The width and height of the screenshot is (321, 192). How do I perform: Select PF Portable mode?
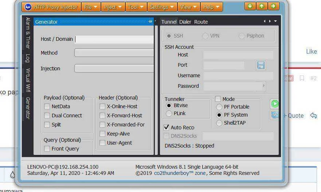219,107
